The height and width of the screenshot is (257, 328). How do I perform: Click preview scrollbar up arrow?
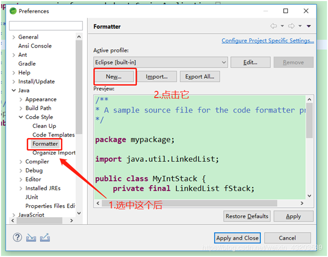(310, 99)
